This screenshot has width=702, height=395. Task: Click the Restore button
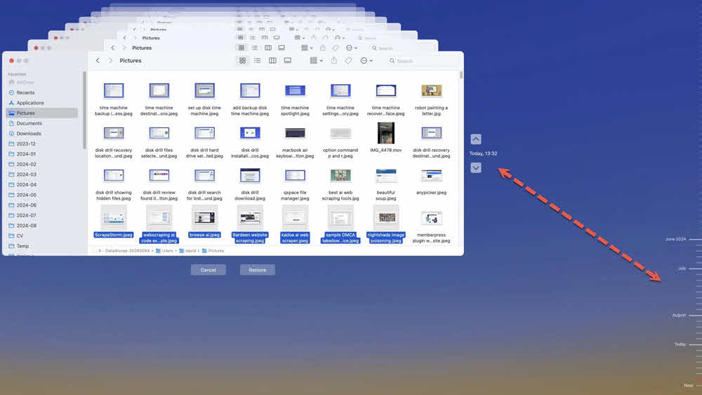click(x=258, y=270)
